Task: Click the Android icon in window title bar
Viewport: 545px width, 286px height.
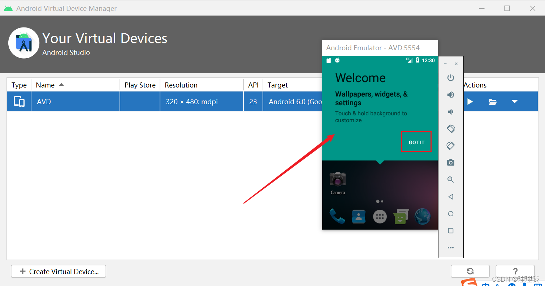Action: [x=8, y=8]
